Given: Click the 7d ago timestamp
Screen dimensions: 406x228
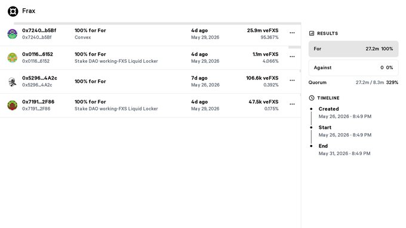Looking at the screenshot, I should pyautogui.click(x=199, y=78).
